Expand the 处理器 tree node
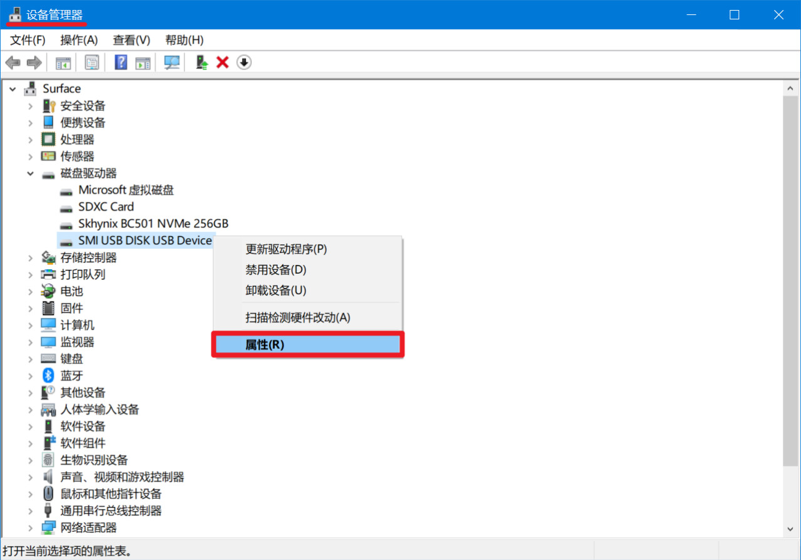 30,139
